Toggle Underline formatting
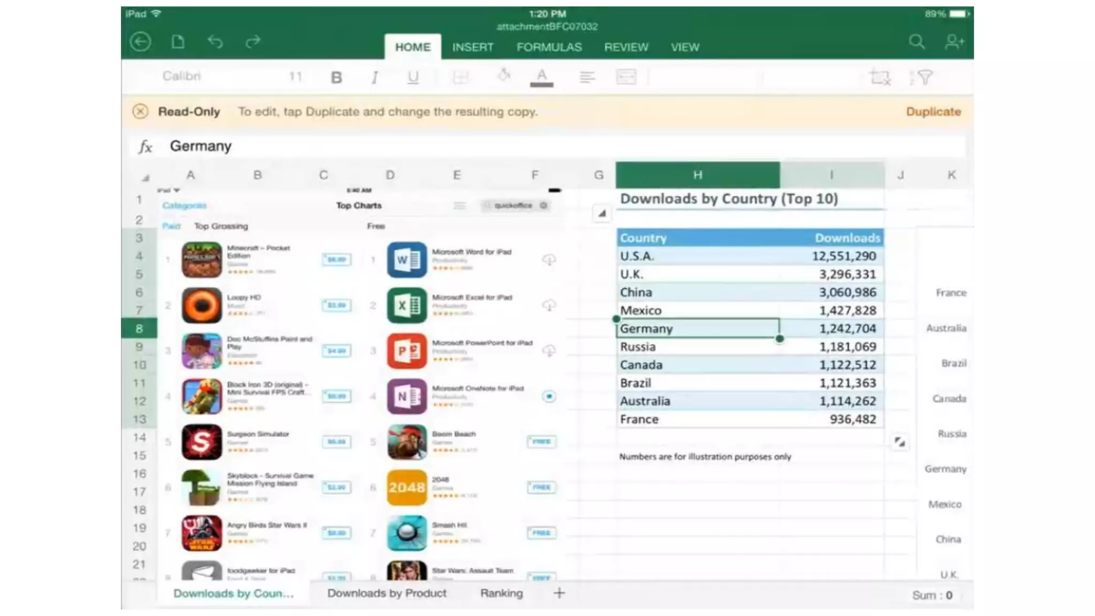 pyautogui.click(x=413, y=78)
